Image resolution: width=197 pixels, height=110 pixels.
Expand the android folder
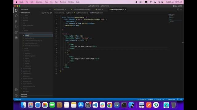pos(26,20)
